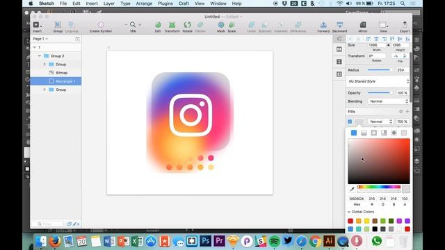
Task: Open the Type menu
Action: point(125,3)
